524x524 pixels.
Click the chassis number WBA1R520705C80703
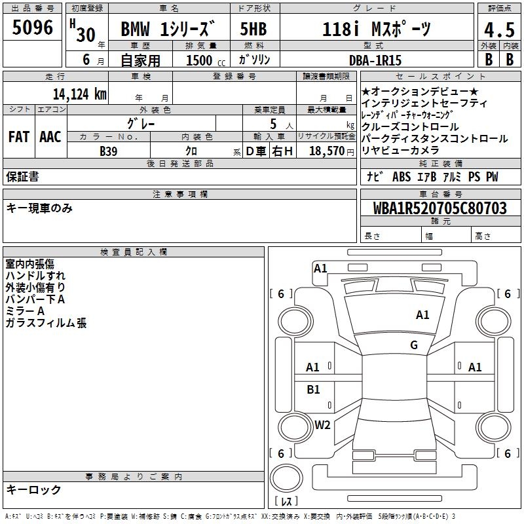[x=440, y=208]
